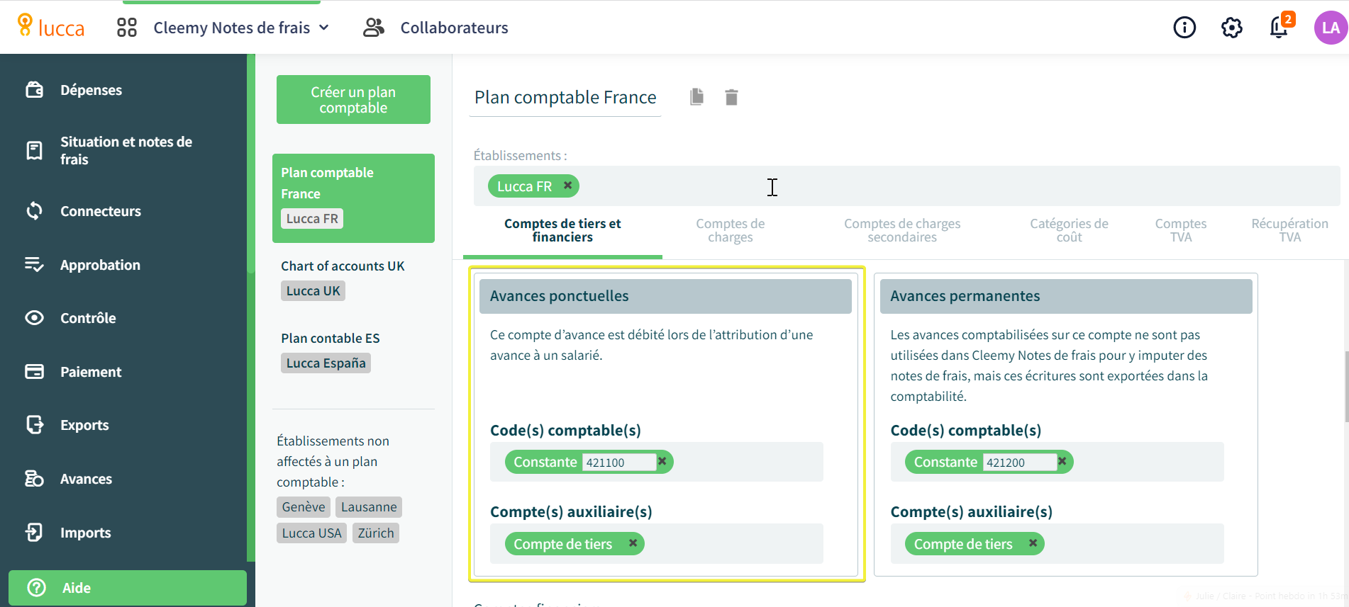Click the Aide question mark icon
The height and width of the screenshot is (607, 1349).
[x=36, y=588]
